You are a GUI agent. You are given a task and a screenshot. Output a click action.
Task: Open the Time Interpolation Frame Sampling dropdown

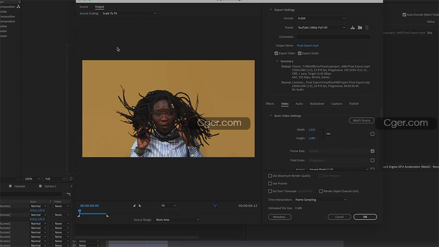click(321, 200)
